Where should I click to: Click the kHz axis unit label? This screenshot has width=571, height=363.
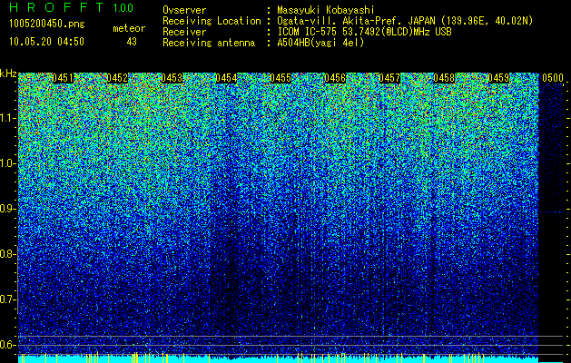(x=8, y=74)
